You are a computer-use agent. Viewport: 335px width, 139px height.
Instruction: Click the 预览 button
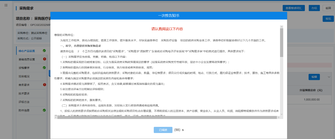click(328, 19)
